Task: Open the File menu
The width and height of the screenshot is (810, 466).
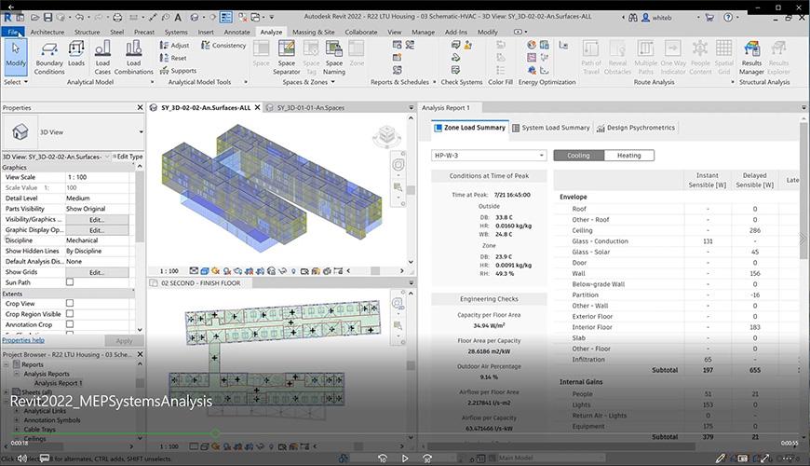Action: click(x=13, y=32)
